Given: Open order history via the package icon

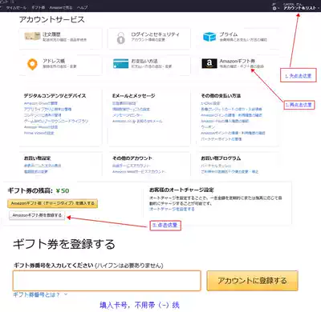Looking at the screenshot, I should pos(32,37).
